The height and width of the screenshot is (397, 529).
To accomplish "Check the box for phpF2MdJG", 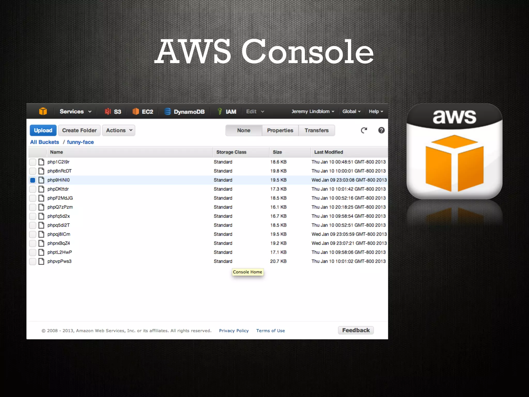I will click(x=33, y=198).
